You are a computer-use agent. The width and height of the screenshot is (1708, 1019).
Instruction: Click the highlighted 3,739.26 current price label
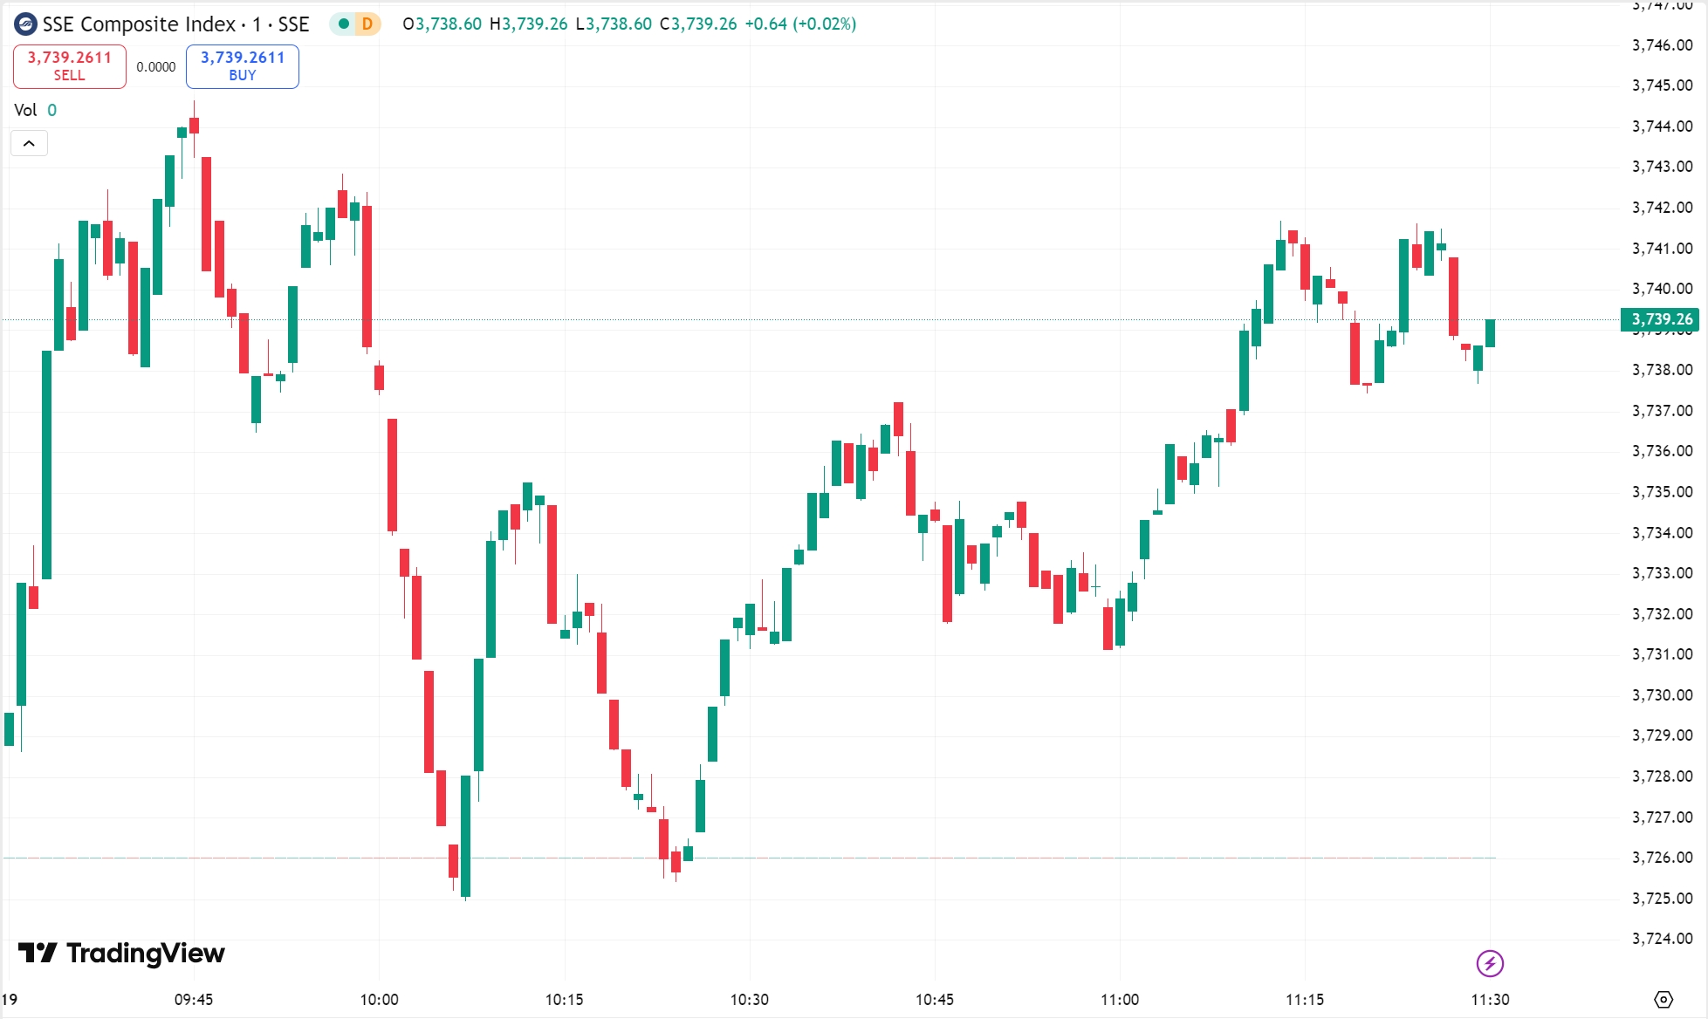pyautogui.click(x=1662, y=319)
